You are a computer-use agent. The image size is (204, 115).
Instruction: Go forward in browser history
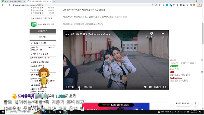coord(6,5)
